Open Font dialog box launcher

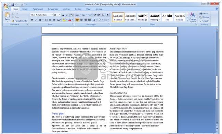[x=73, y=25]
